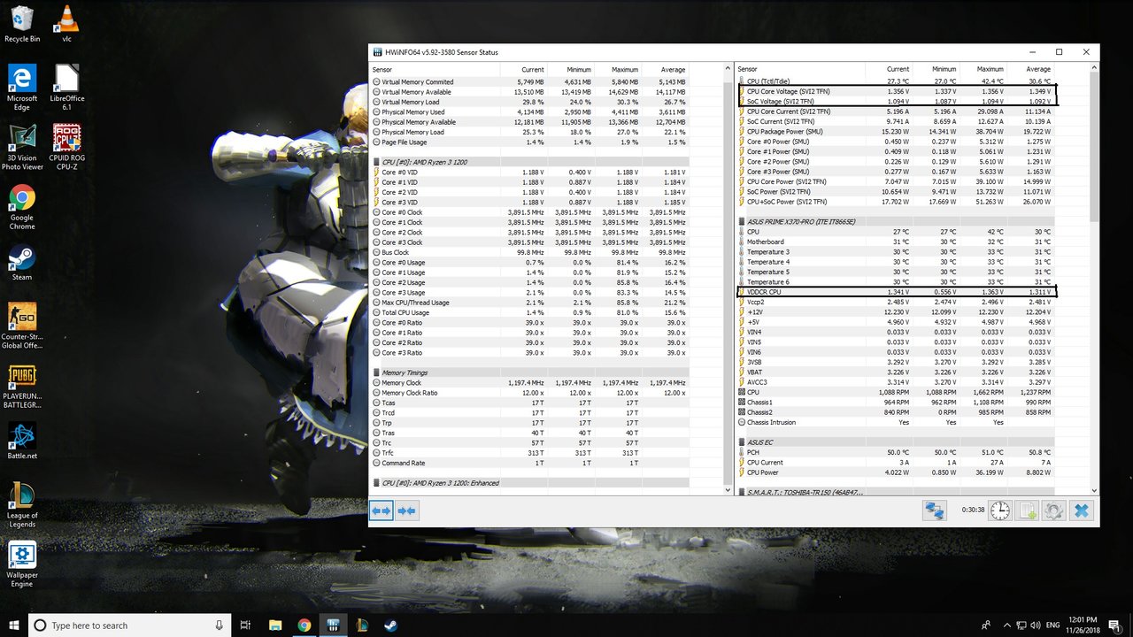Start logging with the sheet log icon
Image resolution: width=1133 pixels, height=637 pixels.
coord(1027,510)
